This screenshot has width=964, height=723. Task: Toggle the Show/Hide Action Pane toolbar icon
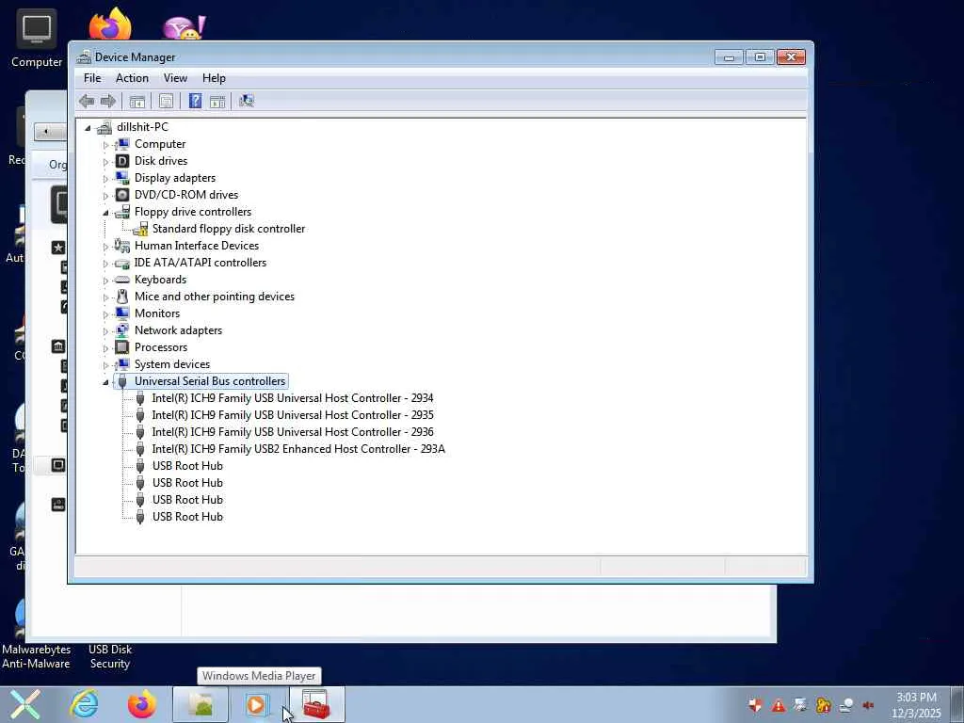click(217, 102)
